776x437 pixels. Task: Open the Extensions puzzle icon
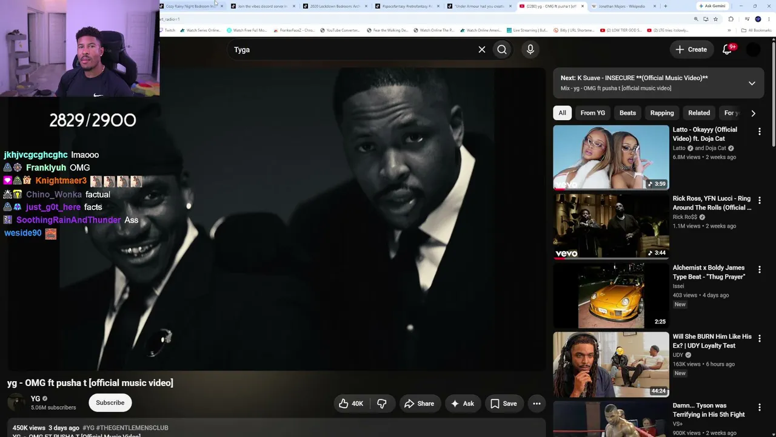click(731, 19)
